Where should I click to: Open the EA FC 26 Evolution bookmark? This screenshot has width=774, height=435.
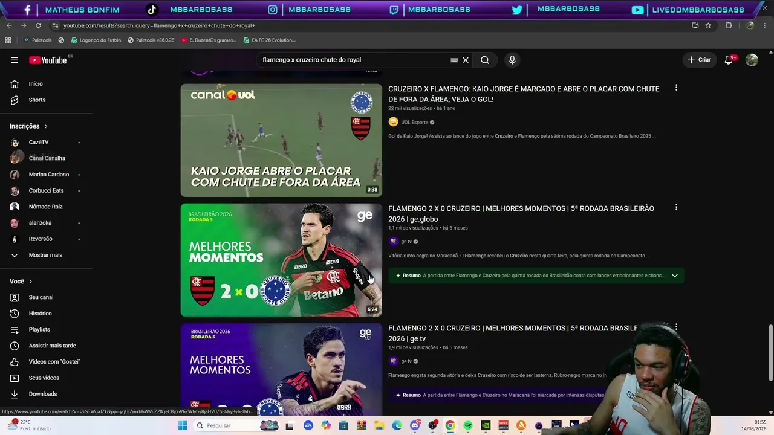[270, 40]
